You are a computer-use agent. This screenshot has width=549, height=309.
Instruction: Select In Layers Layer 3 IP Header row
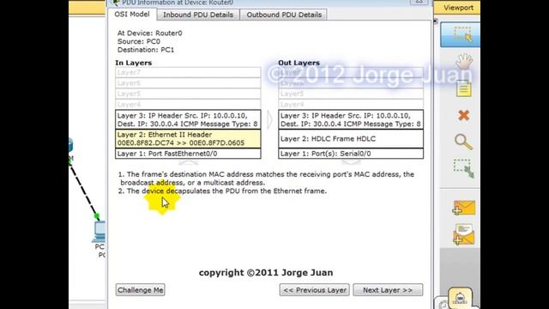point(188,120)
